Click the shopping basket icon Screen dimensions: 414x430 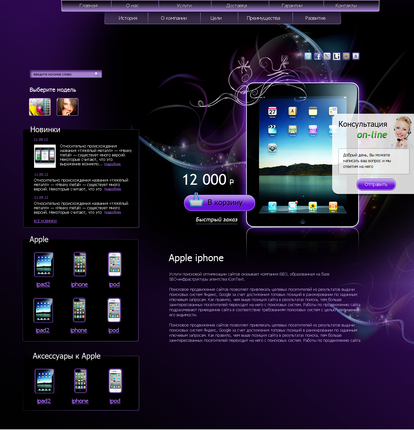point(196,200)
